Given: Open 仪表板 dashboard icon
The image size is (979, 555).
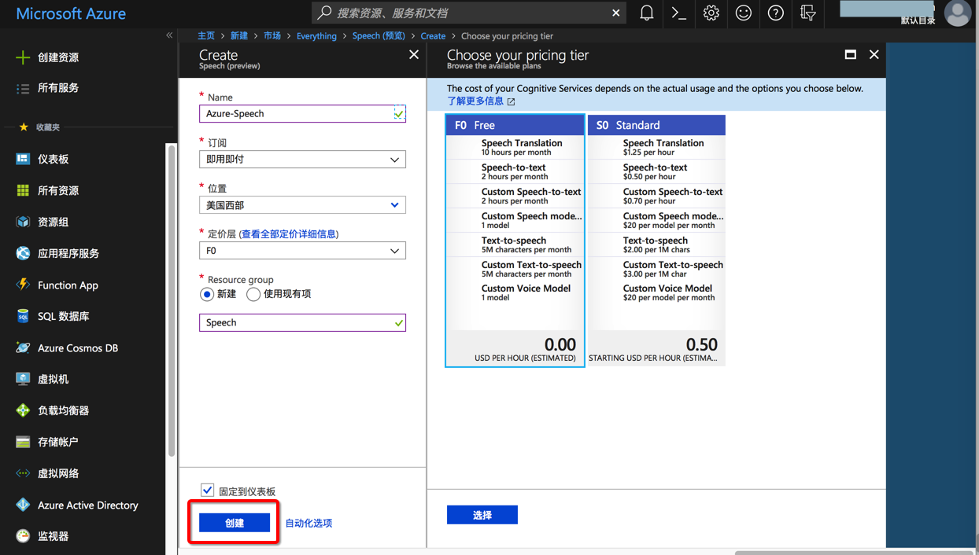Looking at the screenshot, I should (23, 159).
